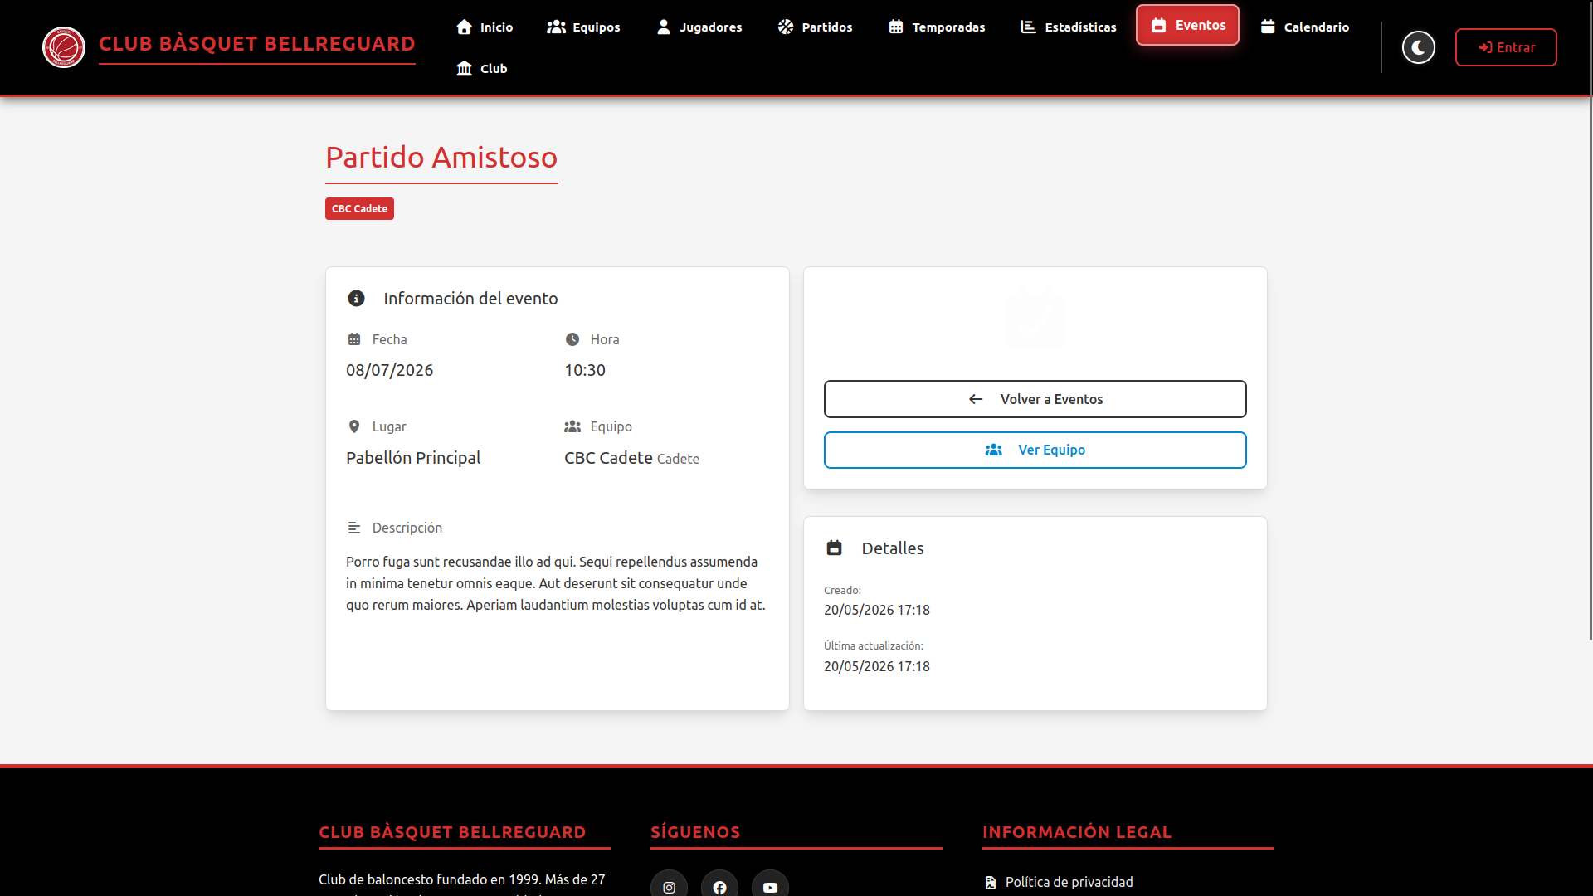Screen dimensions: 1593x896
Task: Click the CBC Cadete team name text
Action: (x=608, y=458)
